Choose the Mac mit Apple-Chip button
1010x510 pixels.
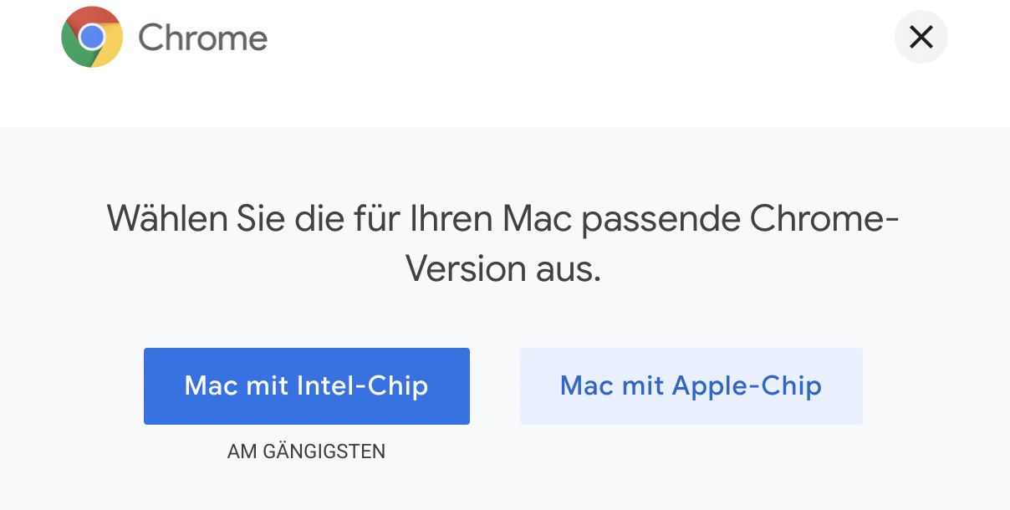(x=691, y=386)
